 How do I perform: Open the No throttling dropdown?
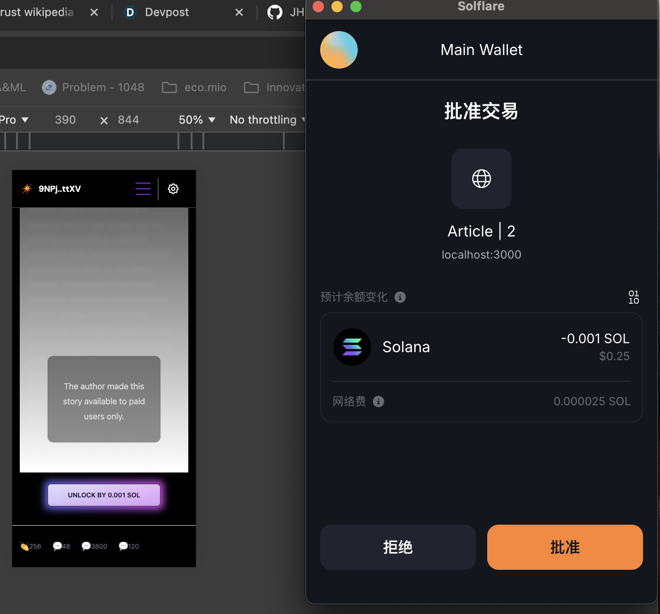pyautogui.click(x=267, y=120)
